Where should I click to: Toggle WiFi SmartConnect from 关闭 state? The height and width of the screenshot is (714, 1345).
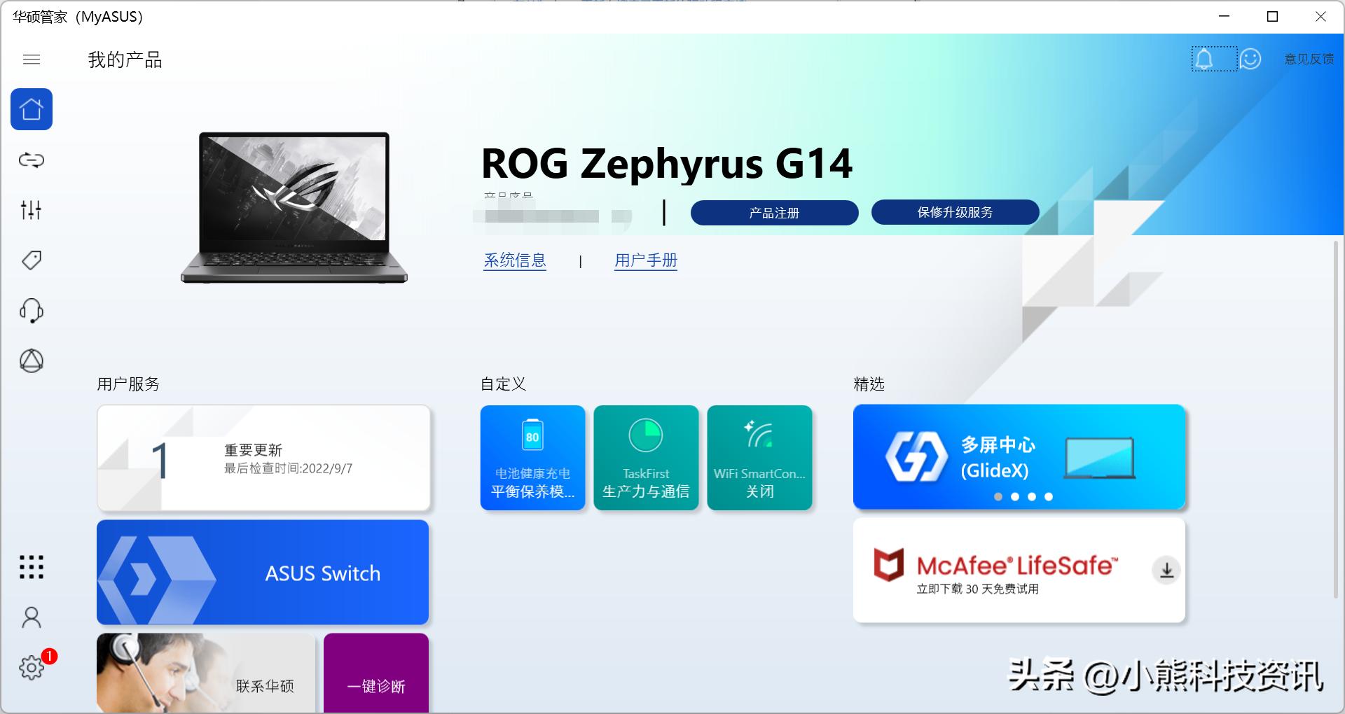pyautogui.click(x=759, y=457)
